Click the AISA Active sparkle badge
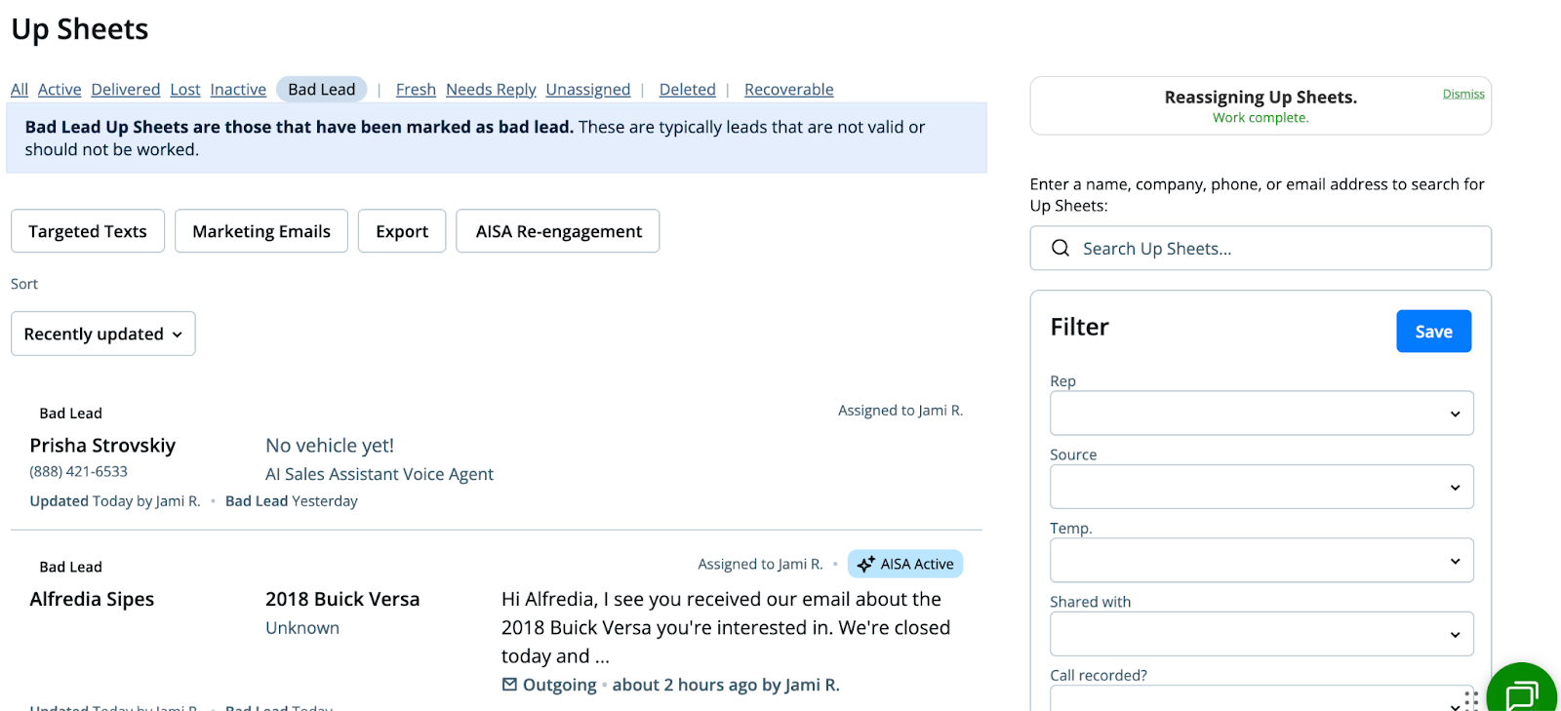1561x711 pixels. click(905, 565)
